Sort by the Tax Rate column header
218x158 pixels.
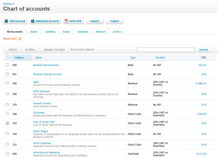[x=160, y=58]
